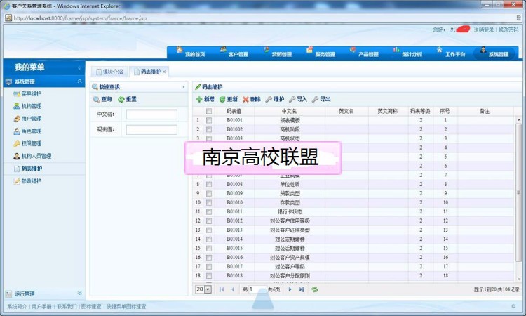Screen dimensions: 526x316
Task: Click the 重置 reset button
Action: point(128,99)
